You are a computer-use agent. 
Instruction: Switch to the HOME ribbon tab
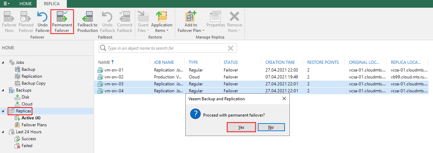tap(25, 3)
